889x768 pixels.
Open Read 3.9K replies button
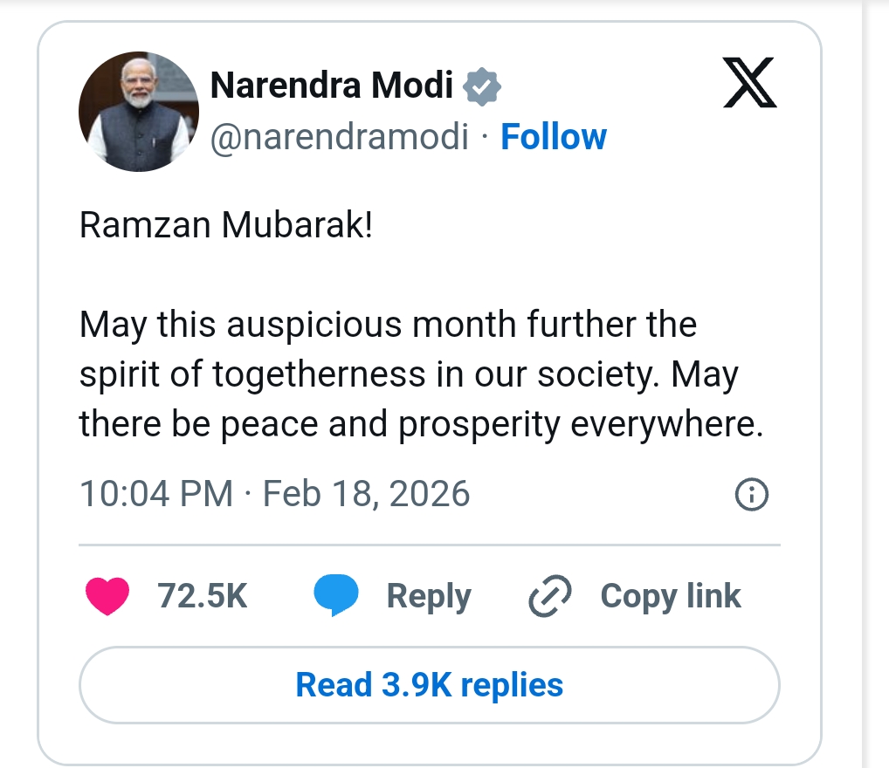point(429,685)
